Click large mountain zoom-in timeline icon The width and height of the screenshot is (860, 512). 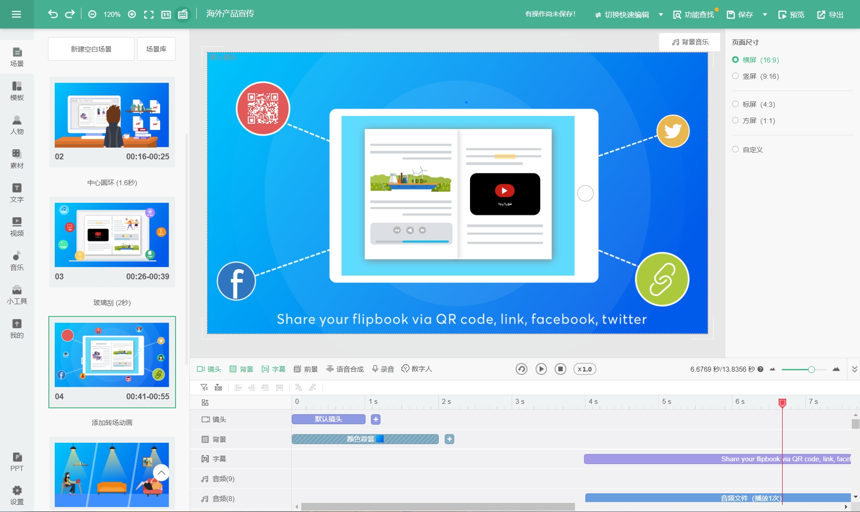tap(836, 369)
